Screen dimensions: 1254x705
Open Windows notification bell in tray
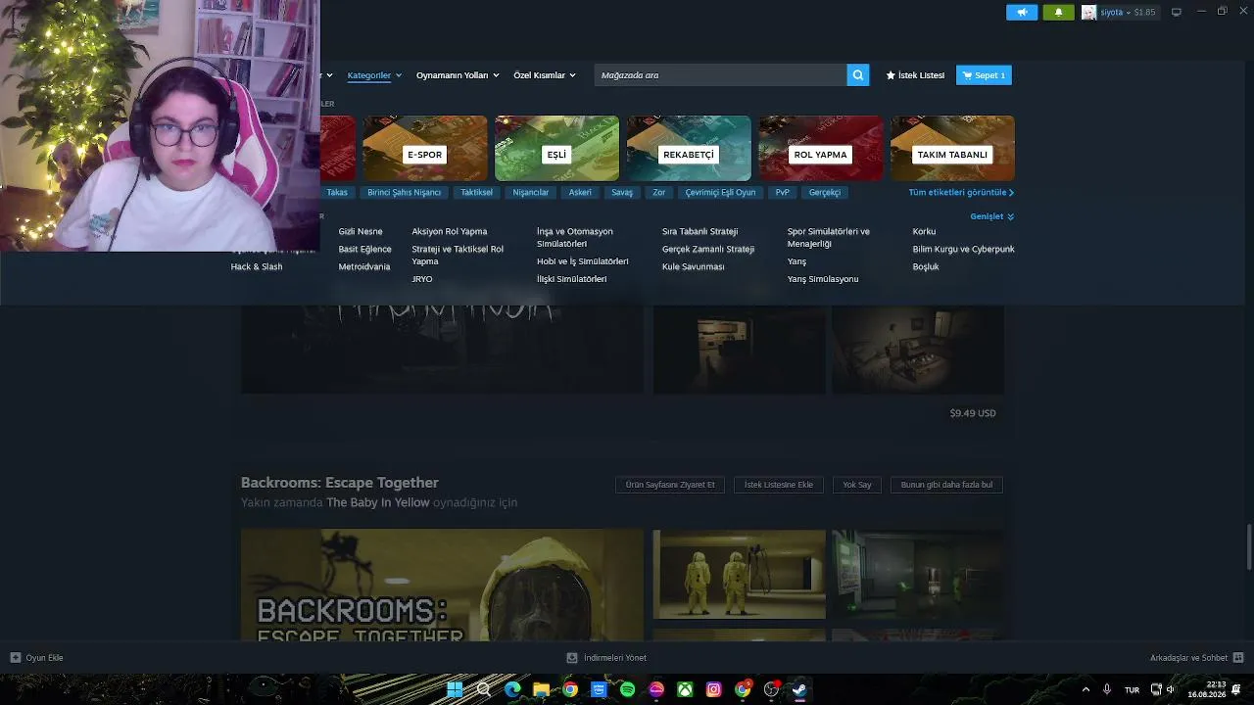click(x=1236, y=689)
